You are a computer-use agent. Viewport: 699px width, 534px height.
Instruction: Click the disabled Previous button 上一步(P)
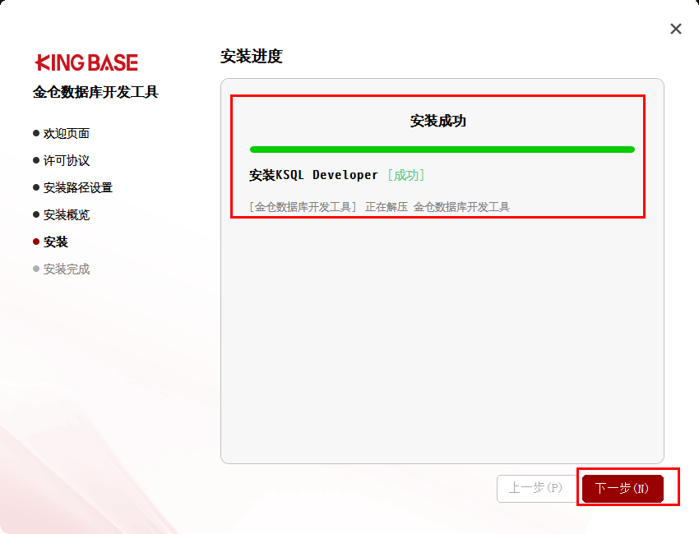coord(535,488)
